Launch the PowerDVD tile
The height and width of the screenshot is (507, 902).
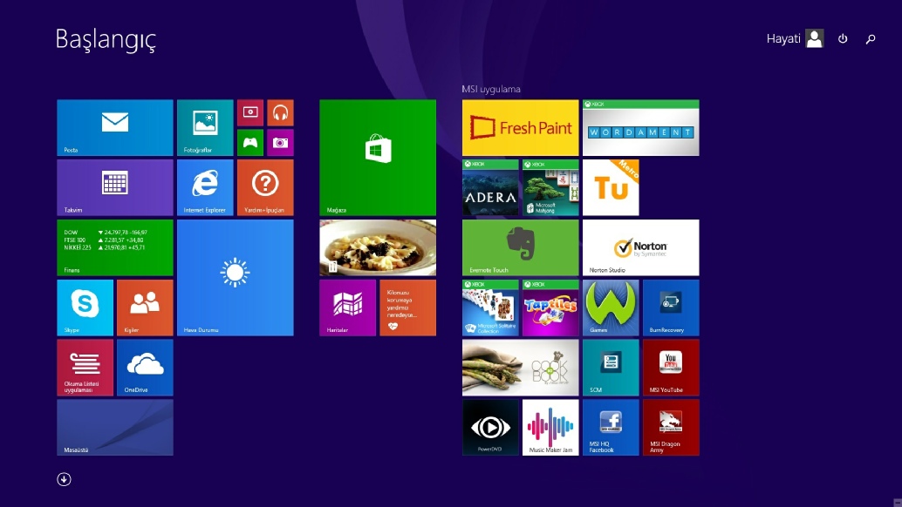pos(491,428)
